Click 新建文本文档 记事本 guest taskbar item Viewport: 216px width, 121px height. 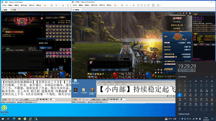coord(98,99)
